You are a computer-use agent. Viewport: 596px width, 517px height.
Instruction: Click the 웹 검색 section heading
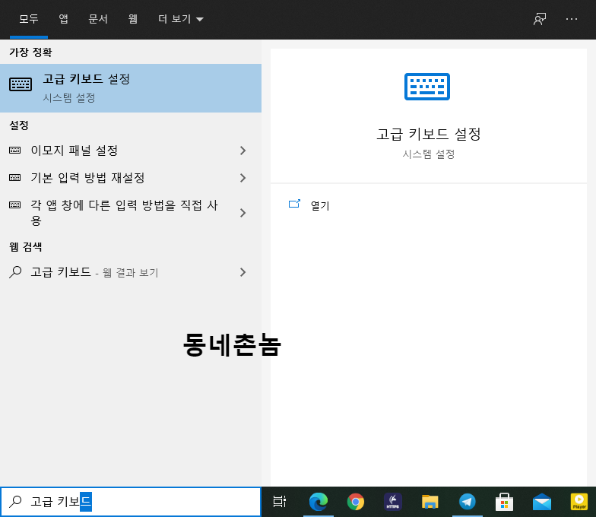tap(26, 246)
